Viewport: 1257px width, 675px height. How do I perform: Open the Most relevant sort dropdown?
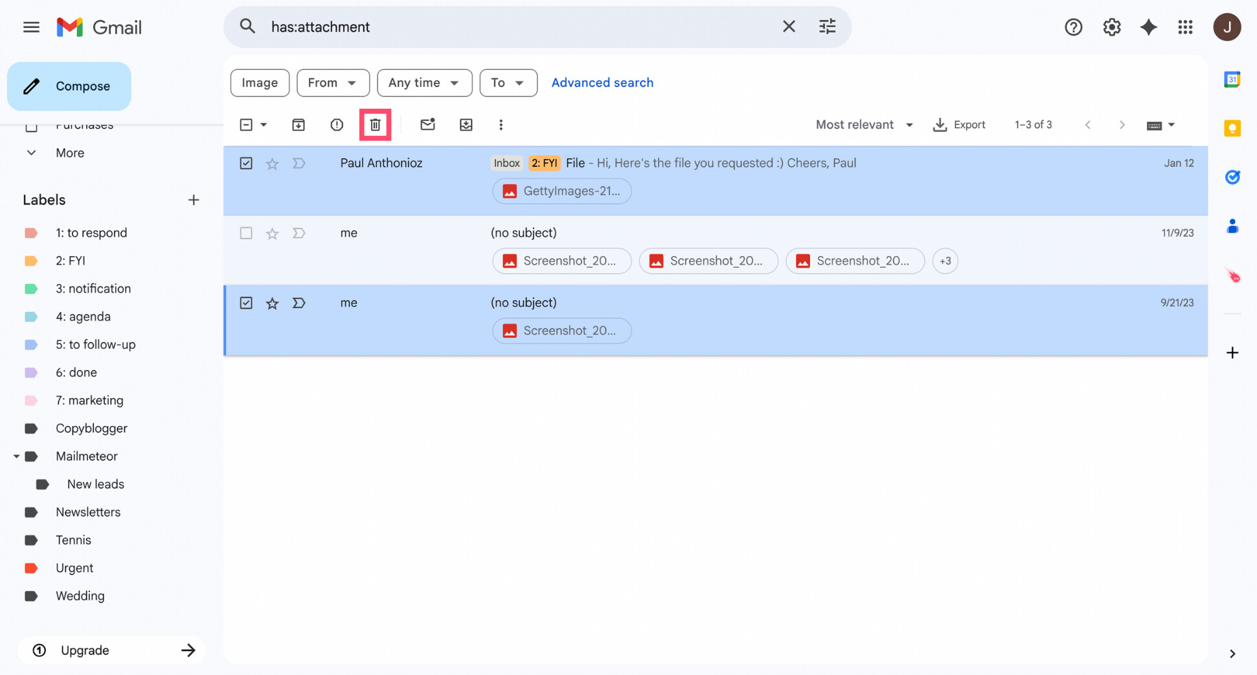pyautogui.click(x=864, y=124)
